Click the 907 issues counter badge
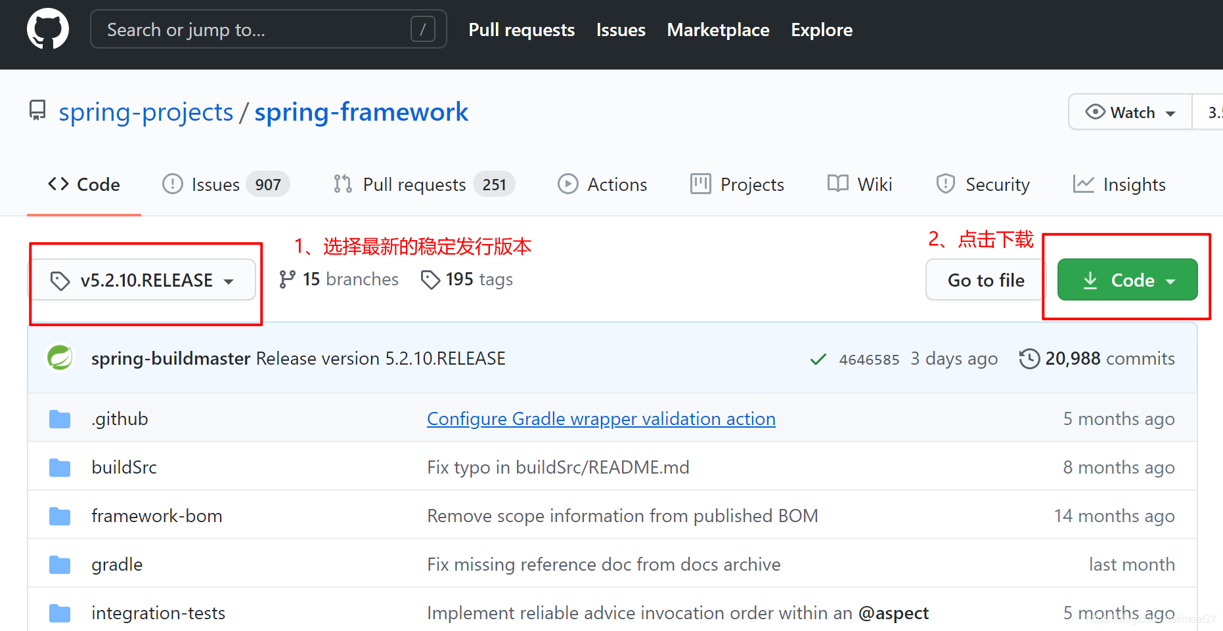 pos(268,185)
